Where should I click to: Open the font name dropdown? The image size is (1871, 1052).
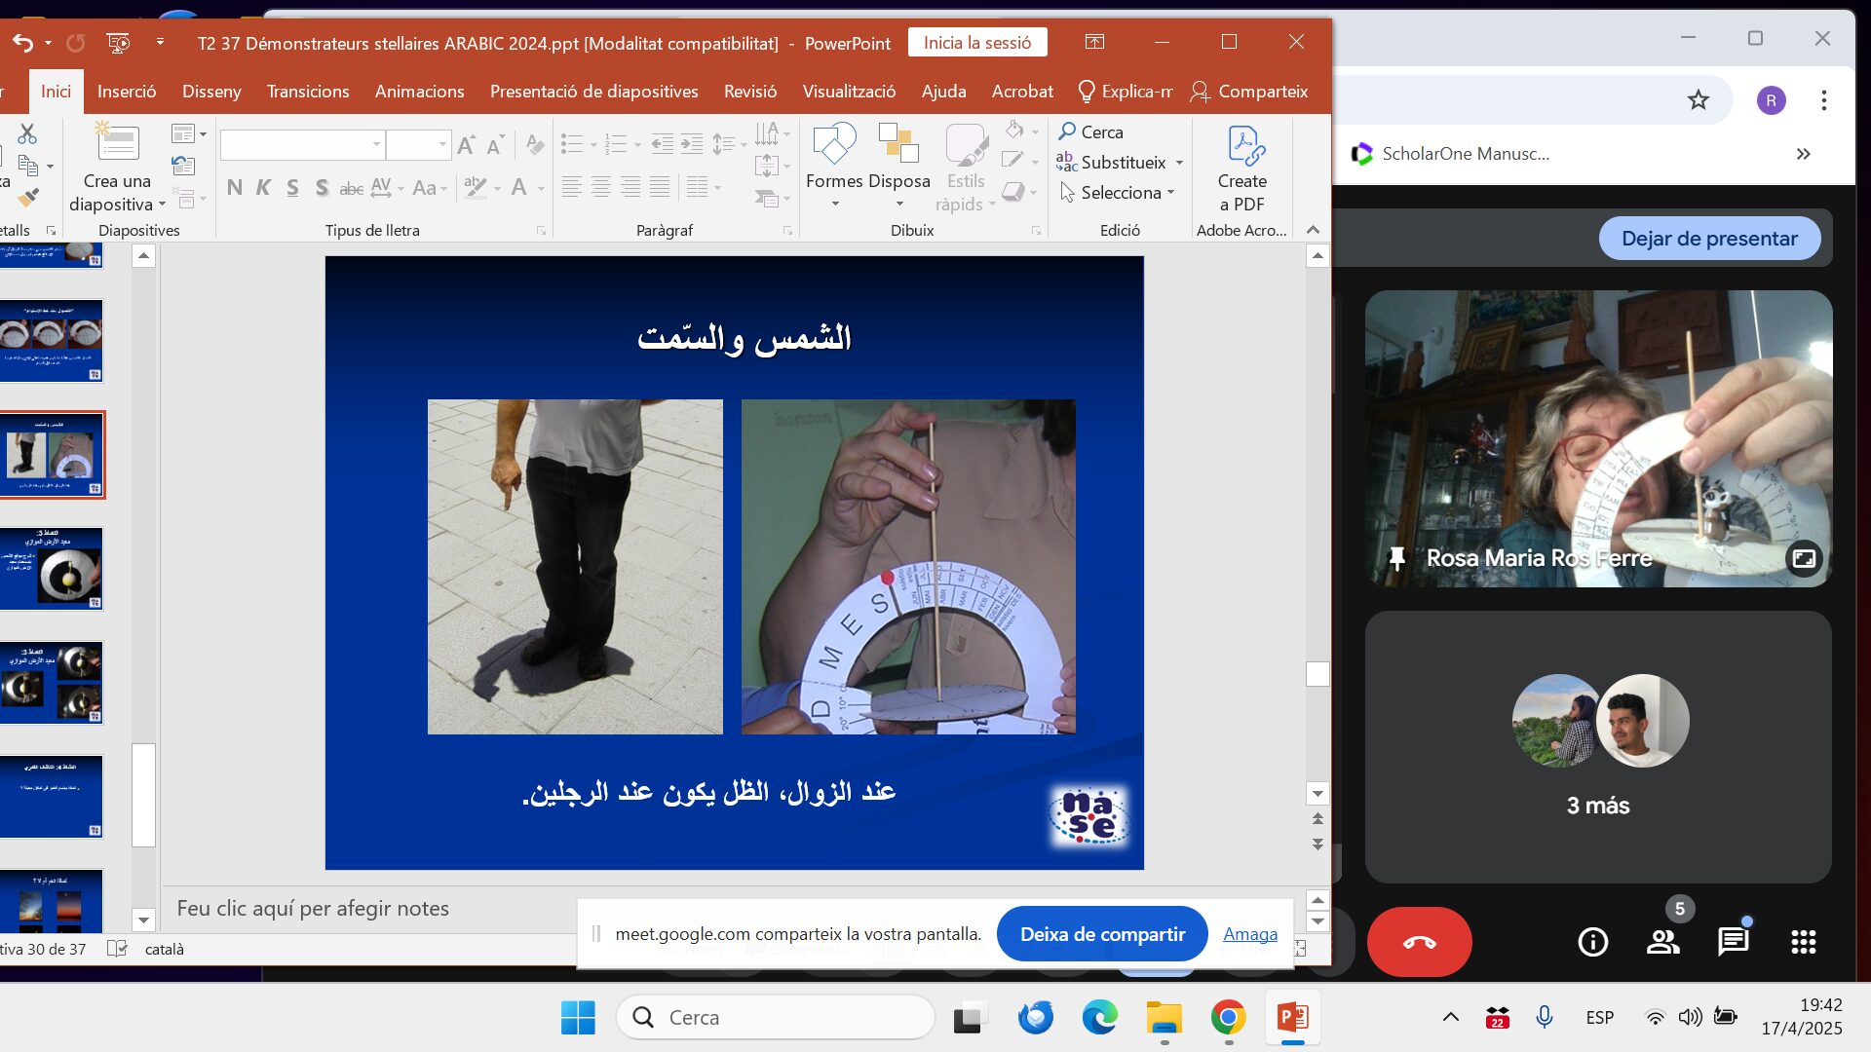(x=376, y=145)
